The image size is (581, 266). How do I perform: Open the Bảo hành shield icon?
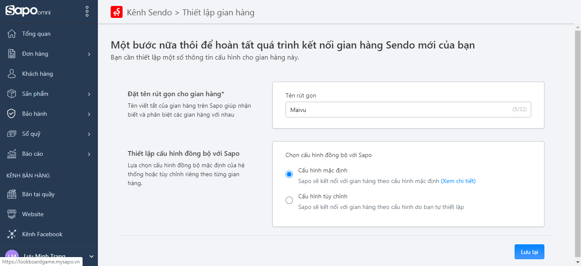[12, 113]
